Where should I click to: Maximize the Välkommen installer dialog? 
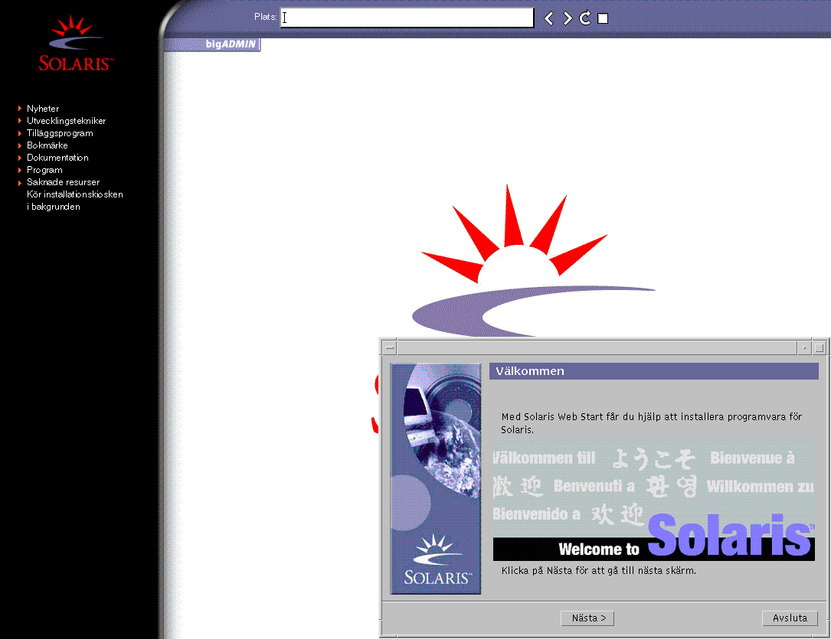819,348
